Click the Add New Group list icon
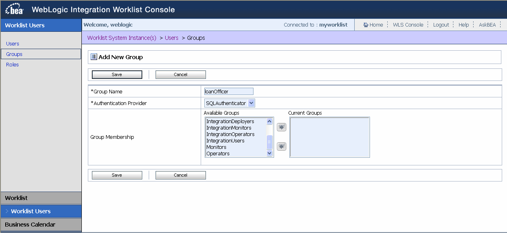Screen dimensions: 507x233 94,57
